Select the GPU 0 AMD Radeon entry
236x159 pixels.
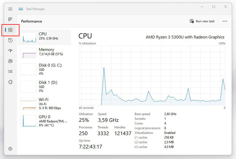coord(45,121)
